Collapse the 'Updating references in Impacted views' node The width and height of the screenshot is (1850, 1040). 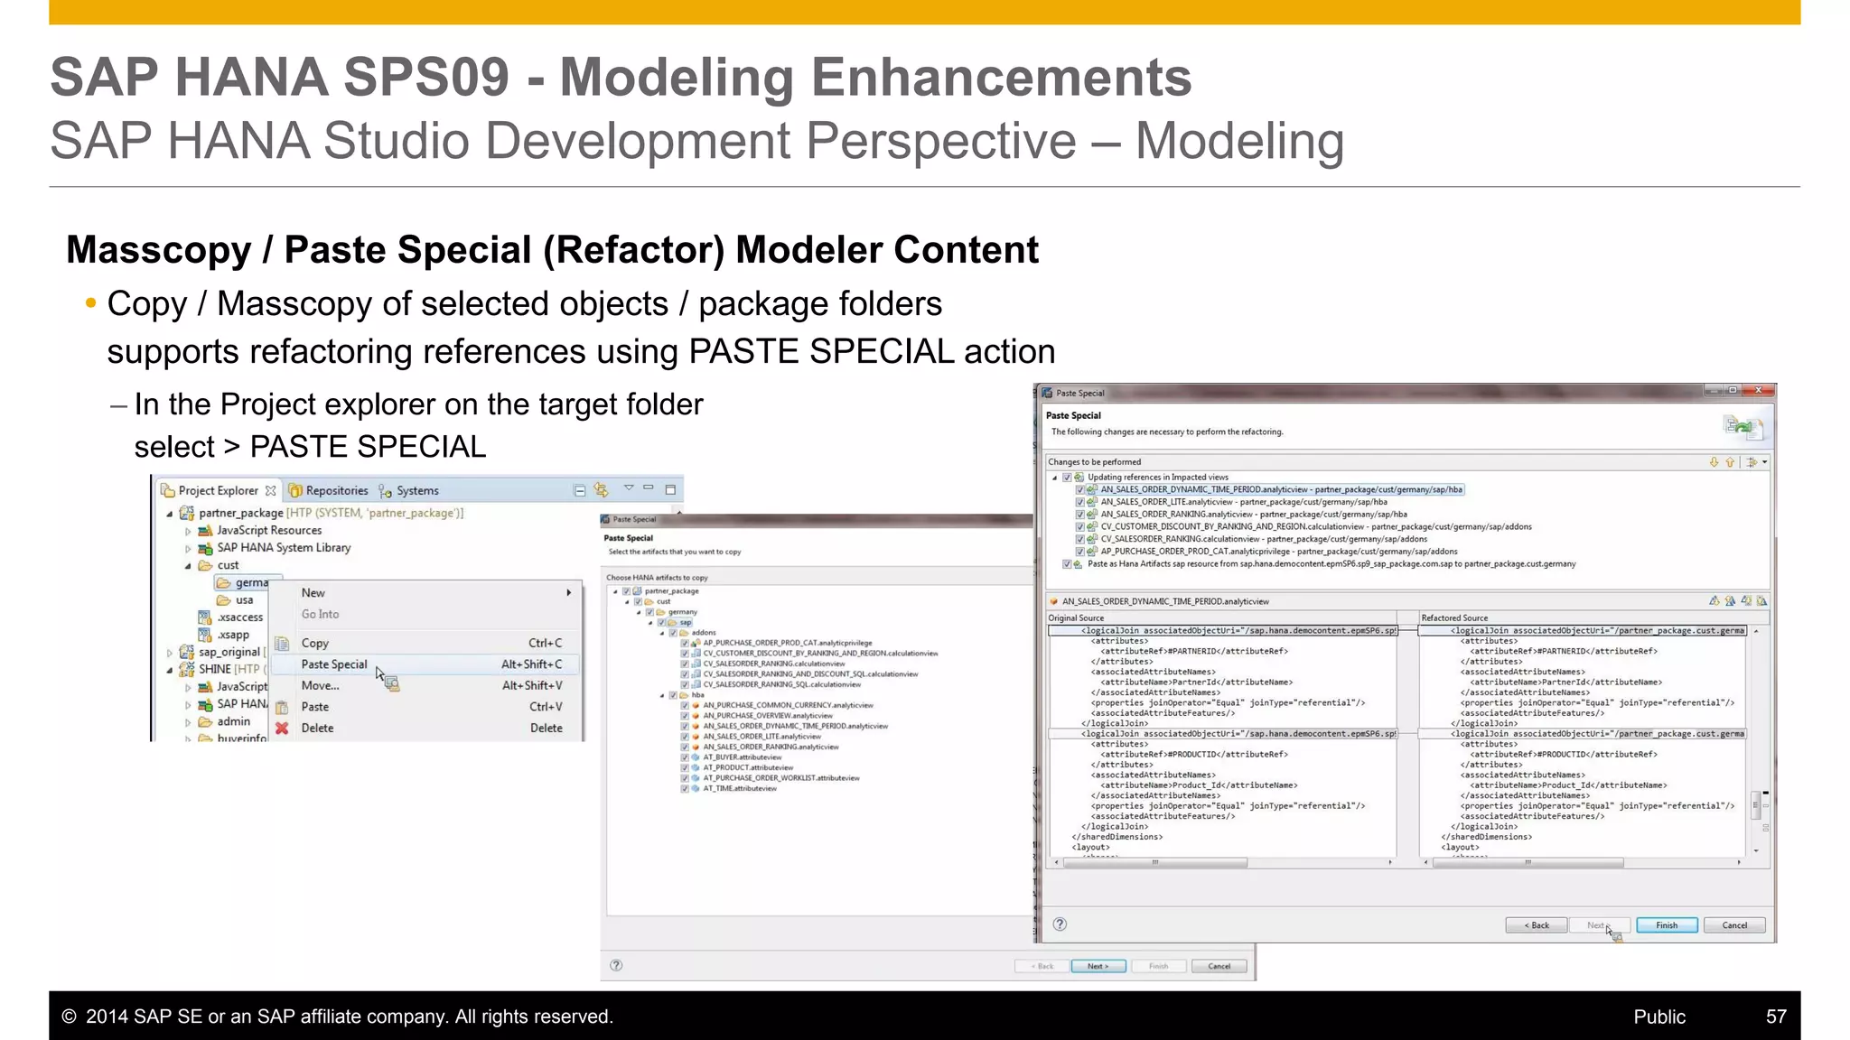(x=1054, y=478)
